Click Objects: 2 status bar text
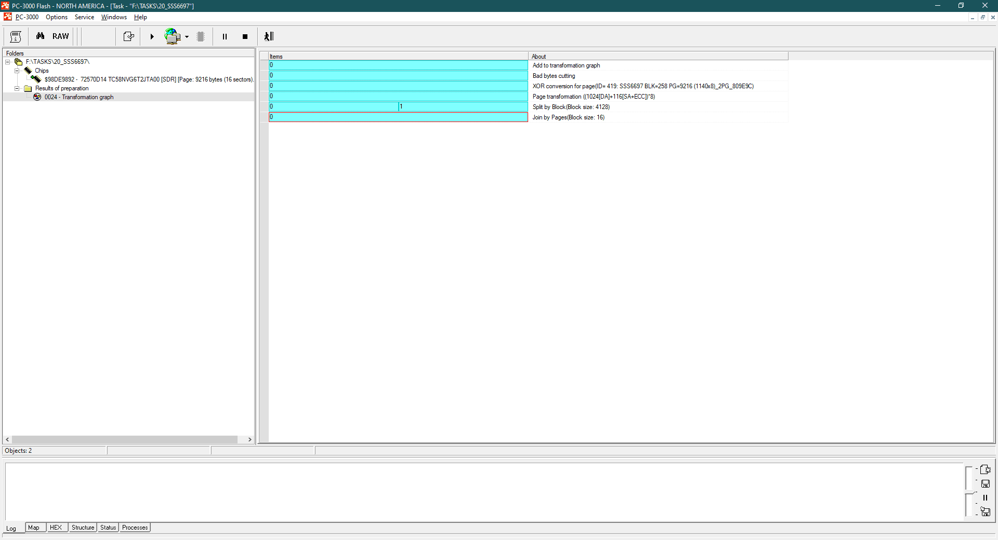This screenshot has width=998, height=540. [18, 451]
